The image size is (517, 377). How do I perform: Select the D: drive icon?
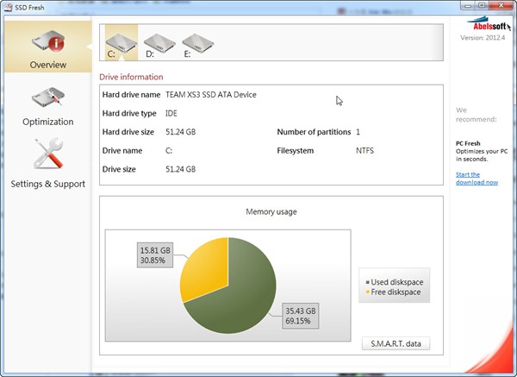coord(158,43)
